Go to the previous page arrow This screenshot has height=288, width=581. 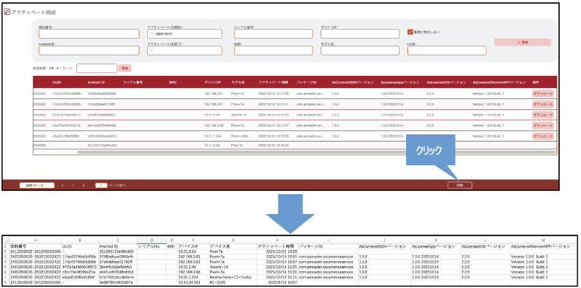62,185
